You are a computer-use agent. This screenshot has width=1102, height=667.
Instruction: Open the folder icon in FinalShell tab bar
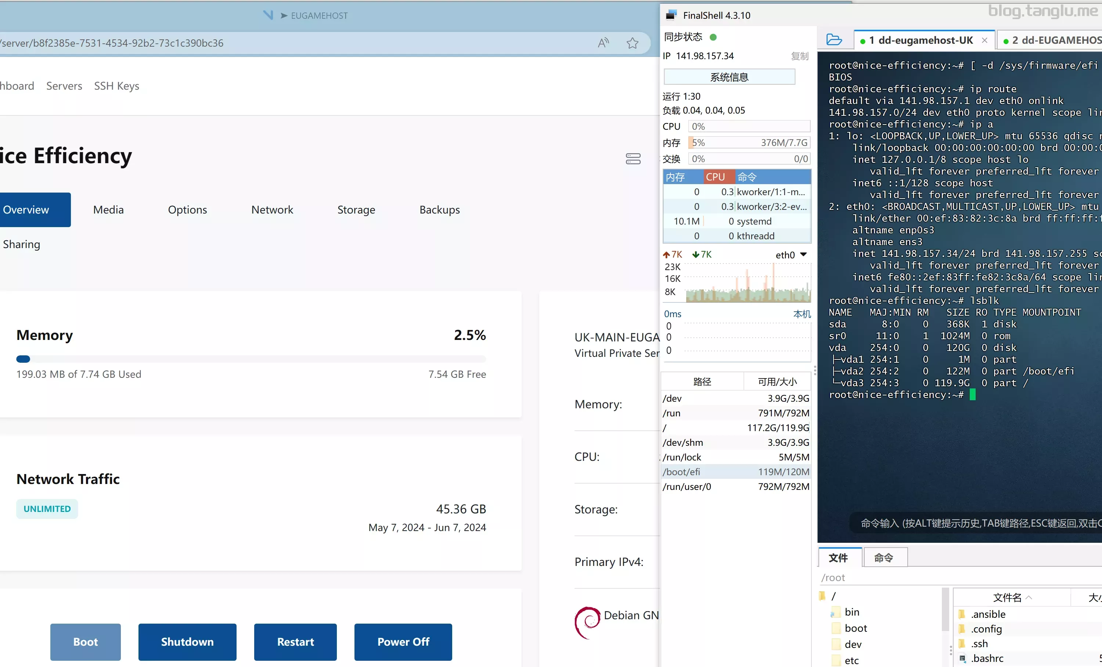[x=834, y=40]
